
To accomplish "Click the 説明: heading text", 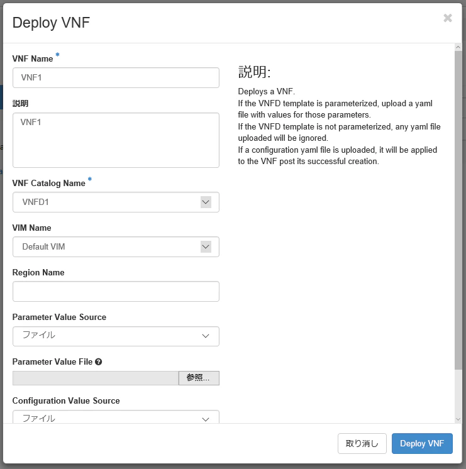I will [x=255, y=72].
